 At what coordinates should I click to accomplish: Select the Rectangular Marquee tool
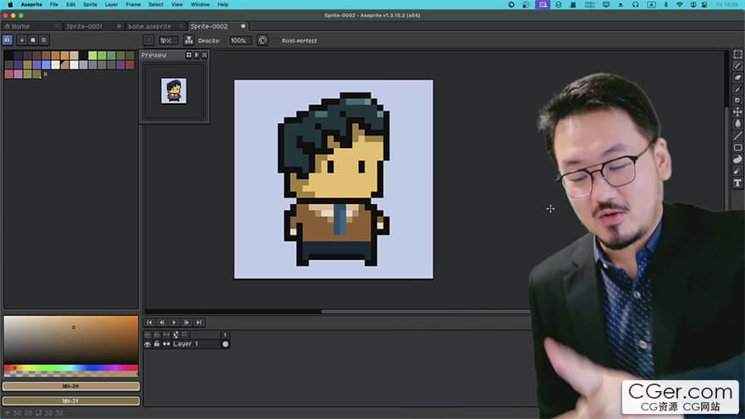tap(737, 54)
